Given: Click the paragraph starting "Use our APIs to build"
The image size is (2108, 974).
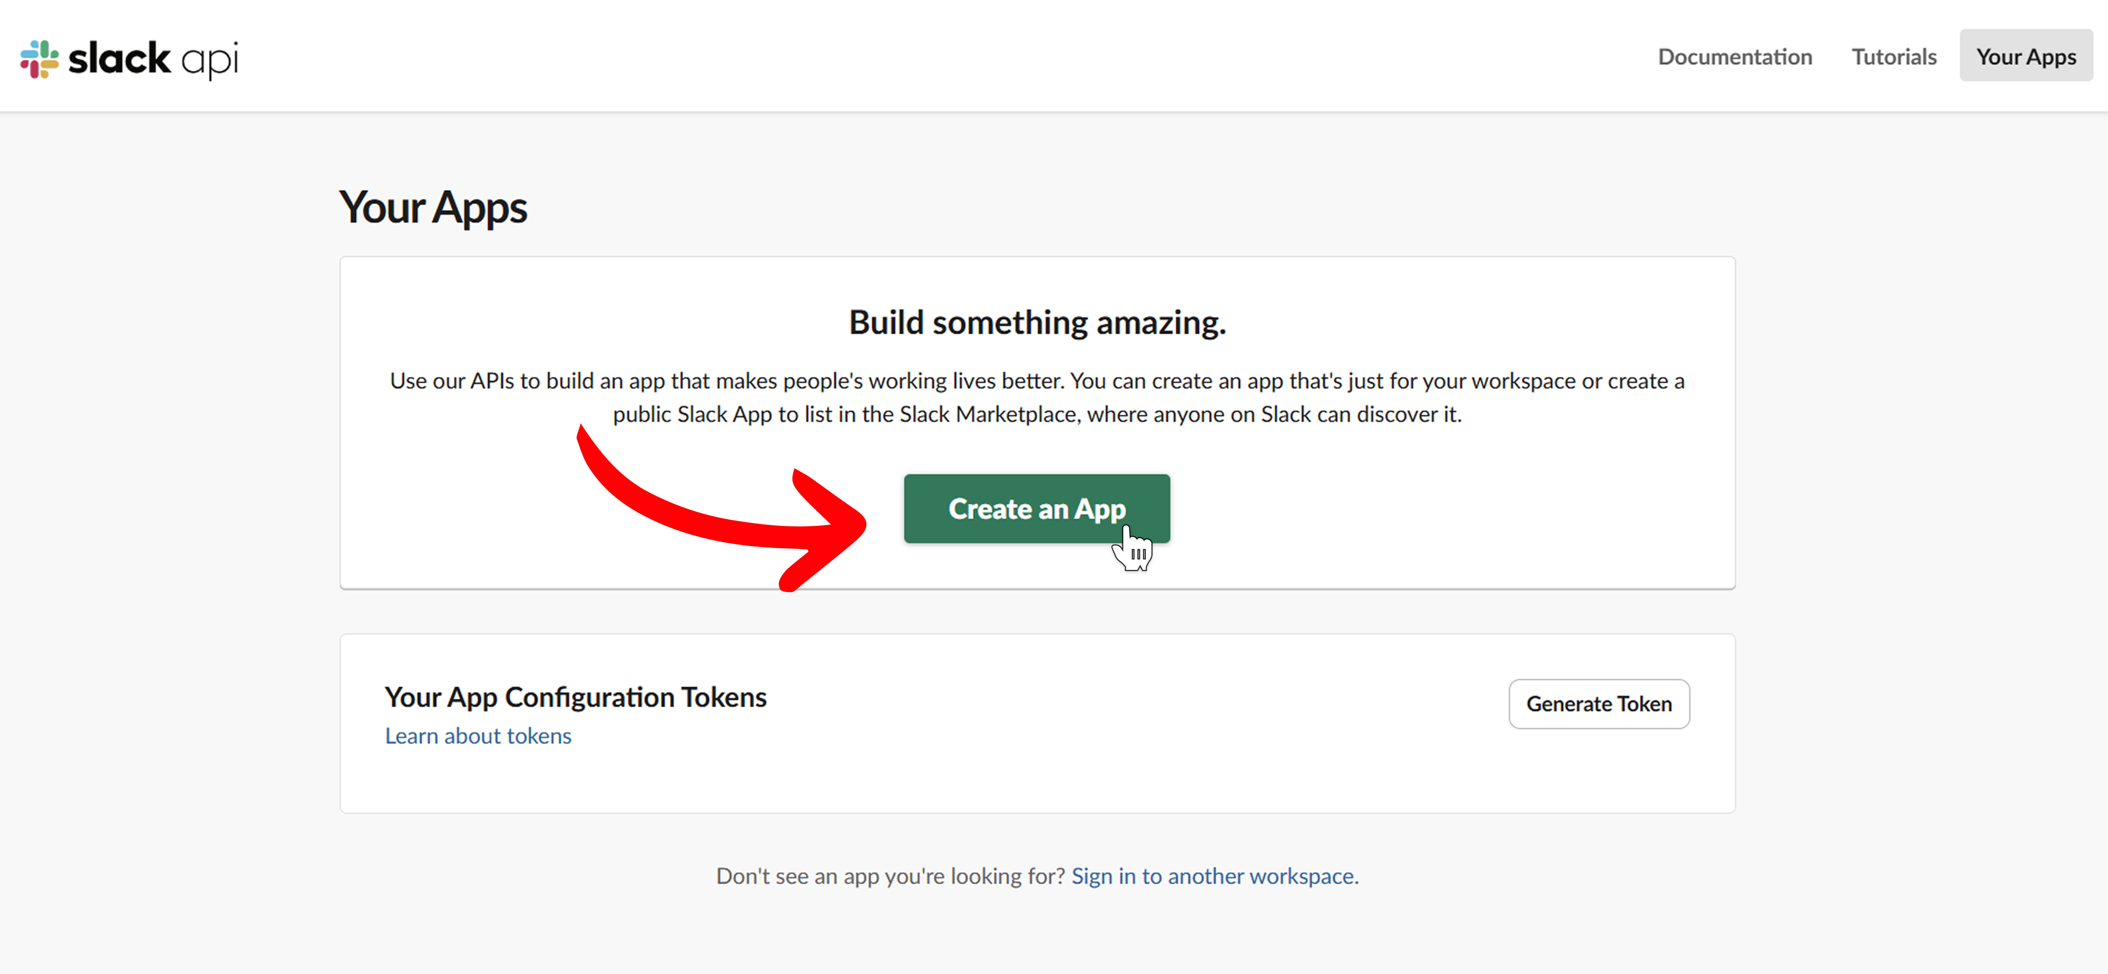Looking at the screenshot, I should (1037, 397).
